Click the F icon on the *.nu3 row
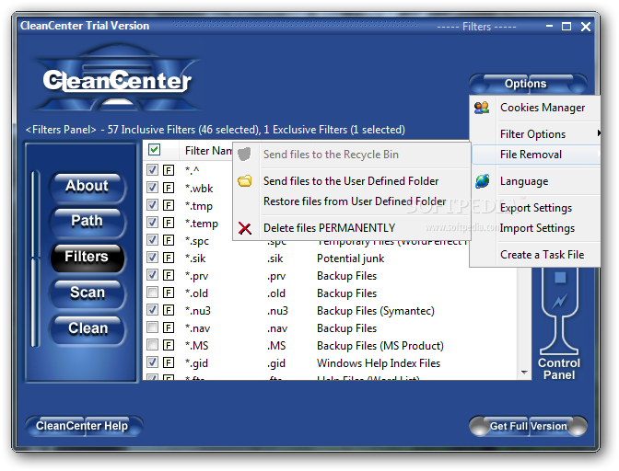This screenshot has width=619, height=471. (169, 310)
